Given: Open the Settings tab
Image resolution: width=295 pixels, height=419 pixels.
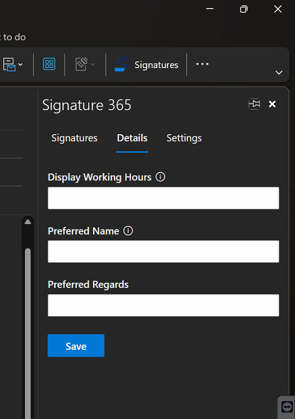Looking at the screenshot, I should (184, 138).
